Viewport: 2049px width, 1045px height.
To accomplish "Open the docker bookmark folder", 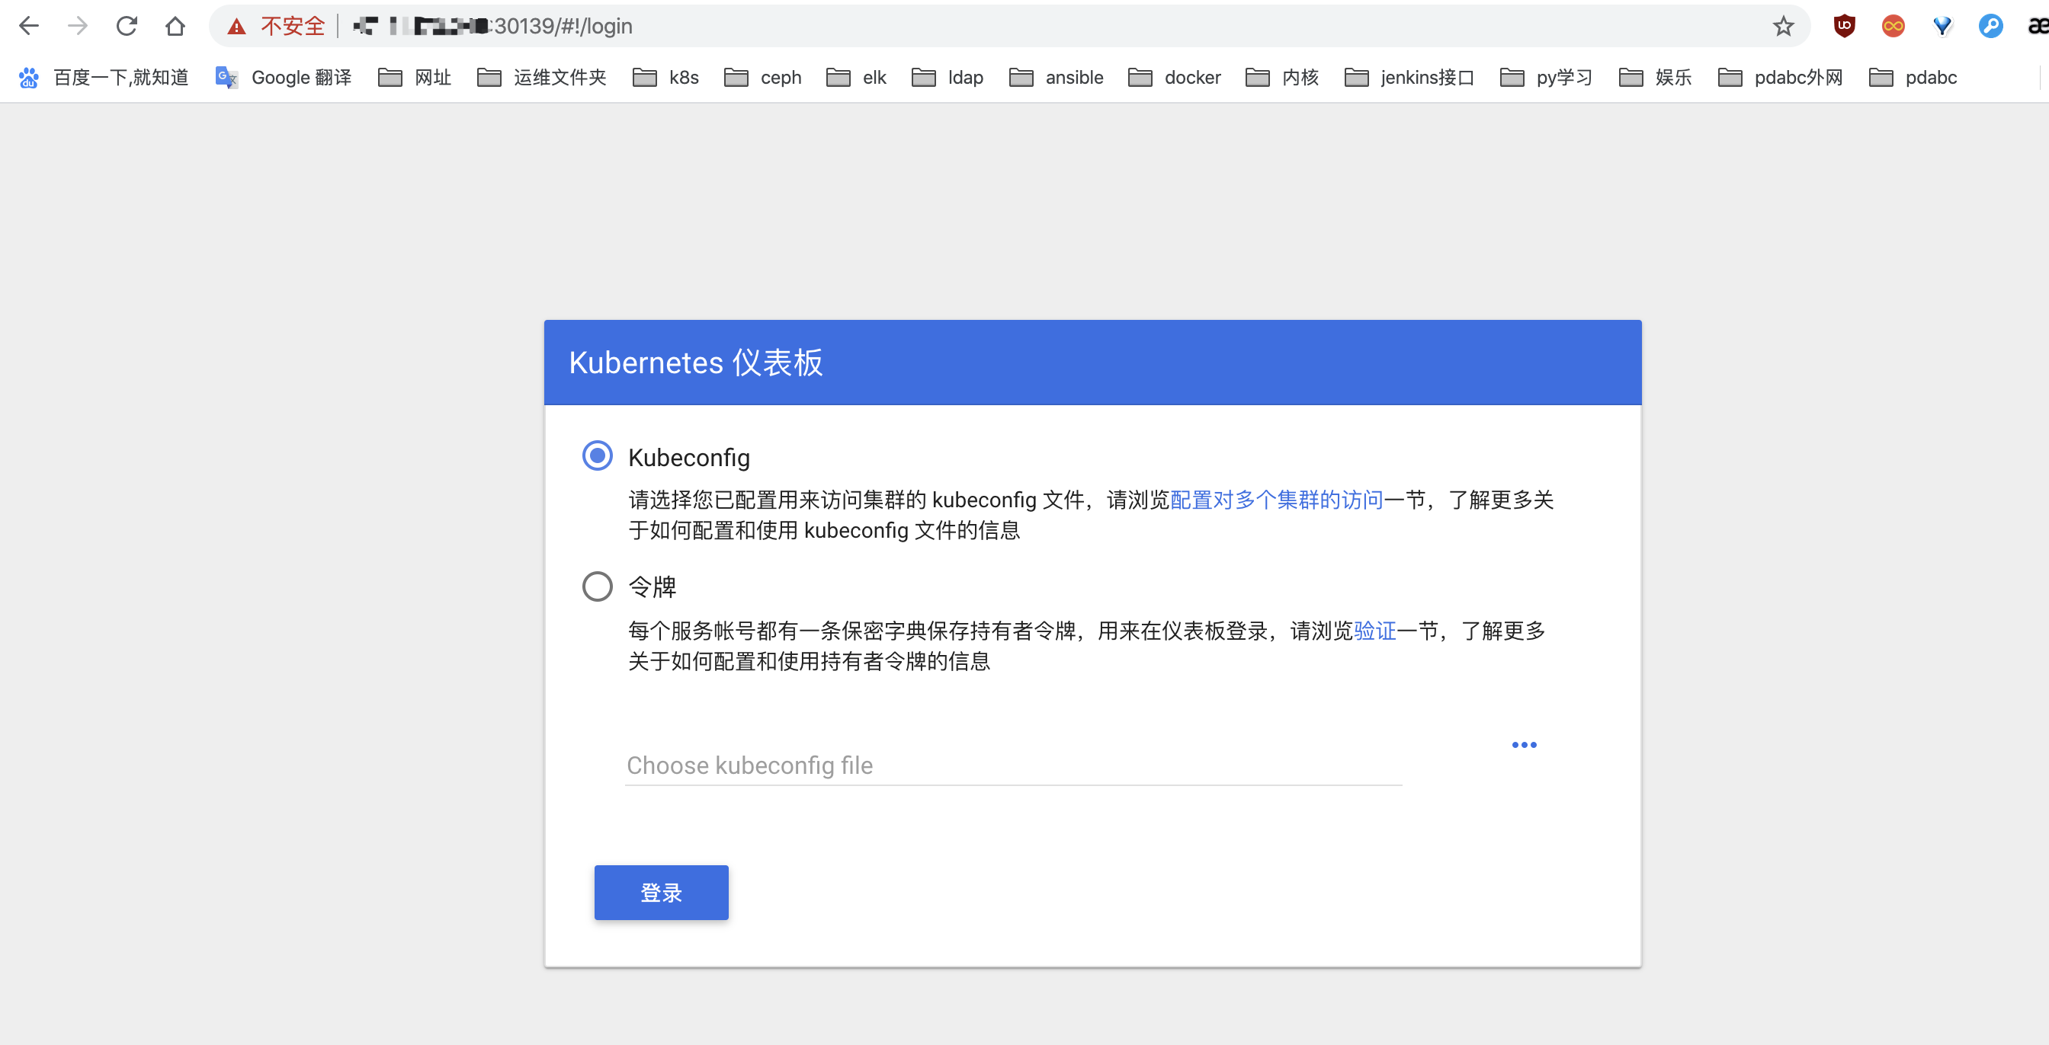I will point(1174,77).
